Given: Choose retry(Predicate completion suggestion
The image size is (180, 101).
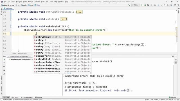Looking at the screenshot, I should (x=62, y=53).
